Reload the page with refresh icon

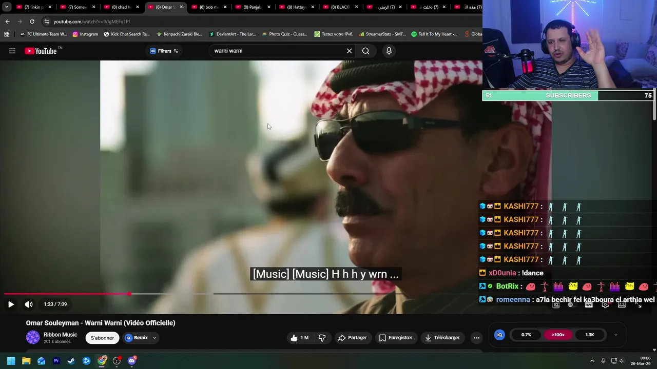point(32,22)
